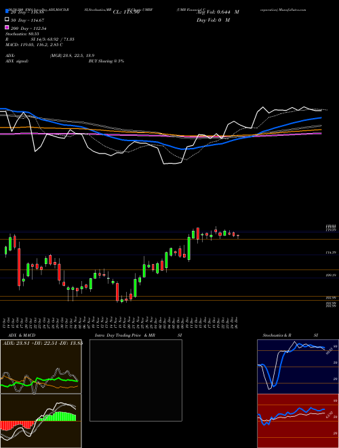
Task: Click the ADX '(MGR) 23.8, 22.5, 13.9' values
Action: point(72,56)
